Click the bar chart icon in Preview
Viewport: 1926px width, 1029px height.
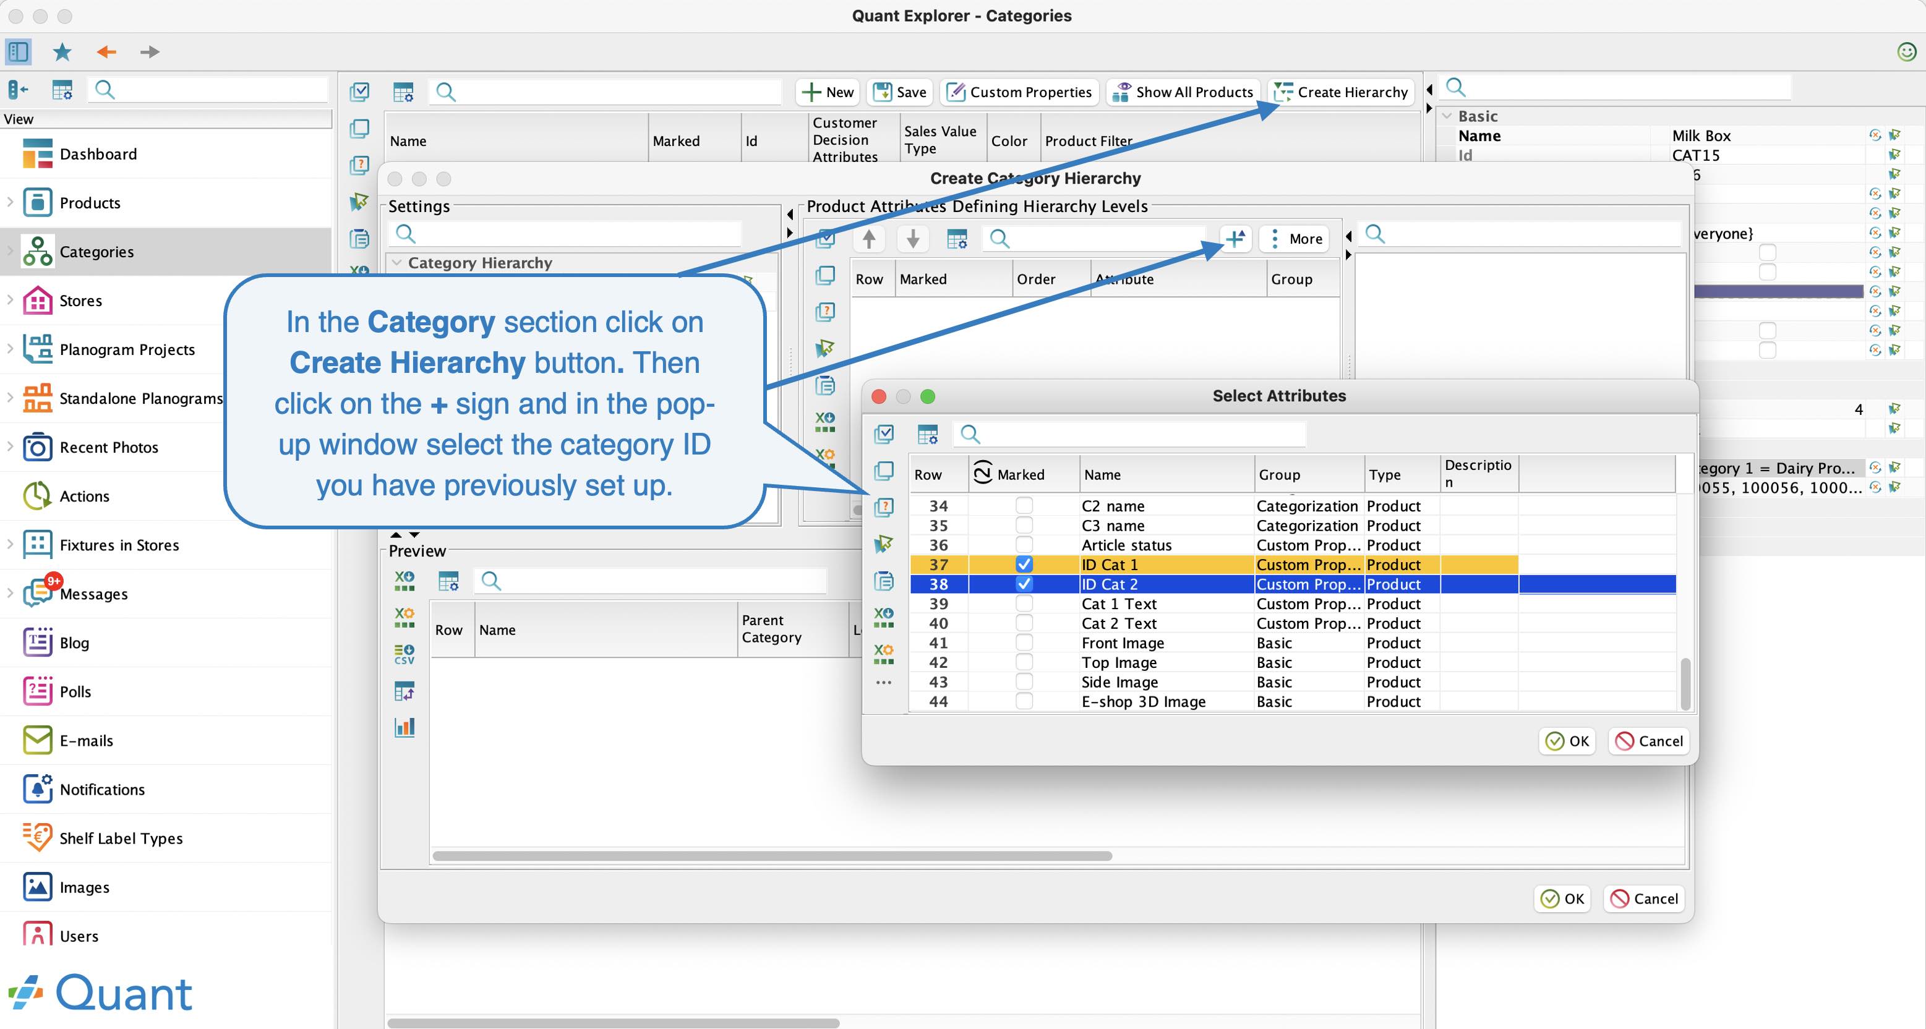coord(404,727)
